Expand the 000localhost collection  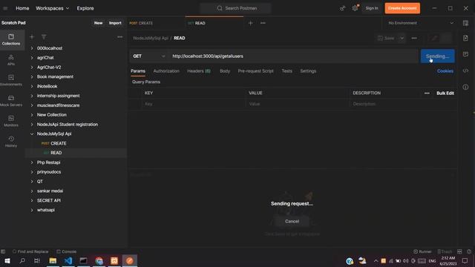click(x=32, y=48)
